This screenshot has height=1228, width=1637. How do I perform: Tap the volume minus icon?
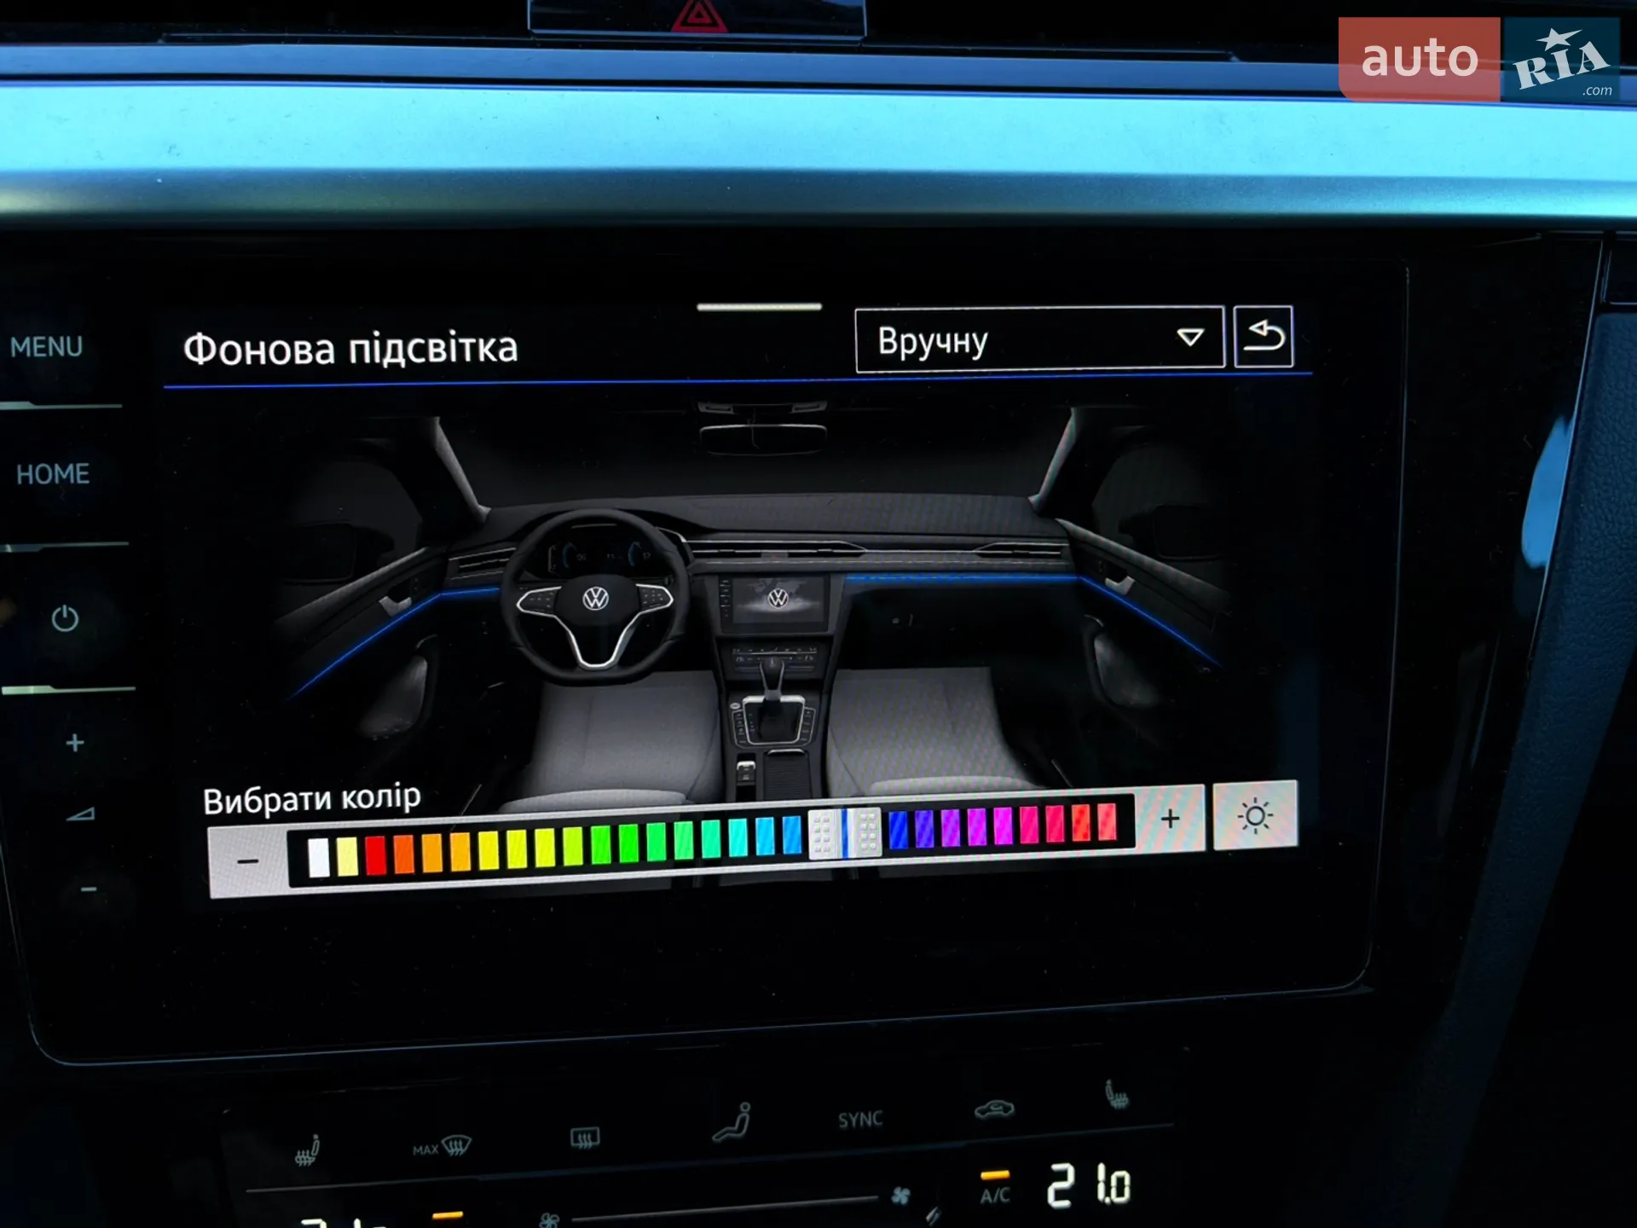coord(88,889)
